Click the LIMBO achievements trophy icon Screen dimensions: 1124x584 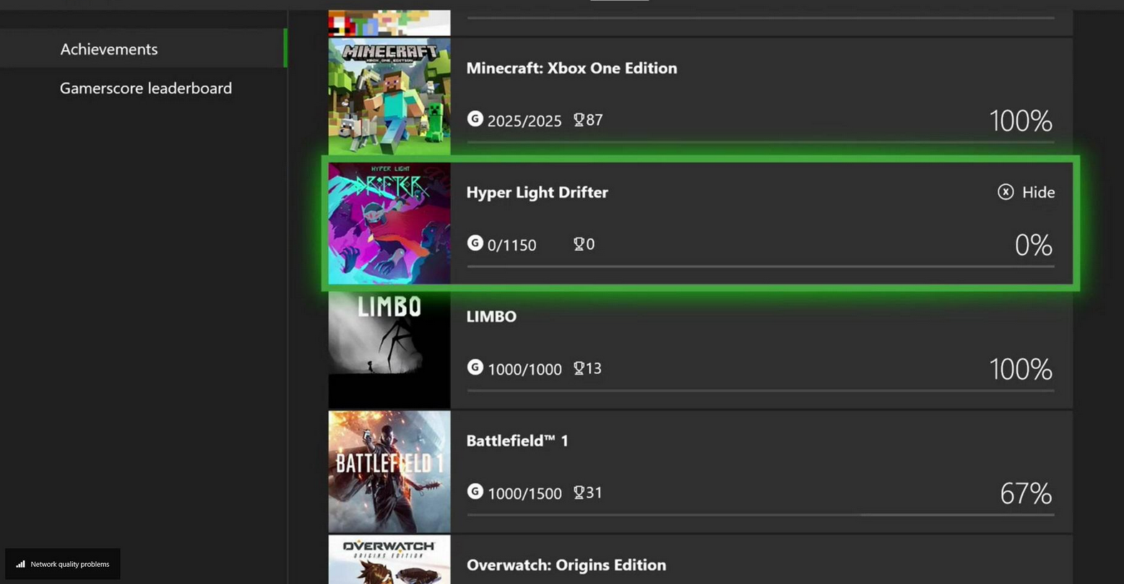(578, 368)
